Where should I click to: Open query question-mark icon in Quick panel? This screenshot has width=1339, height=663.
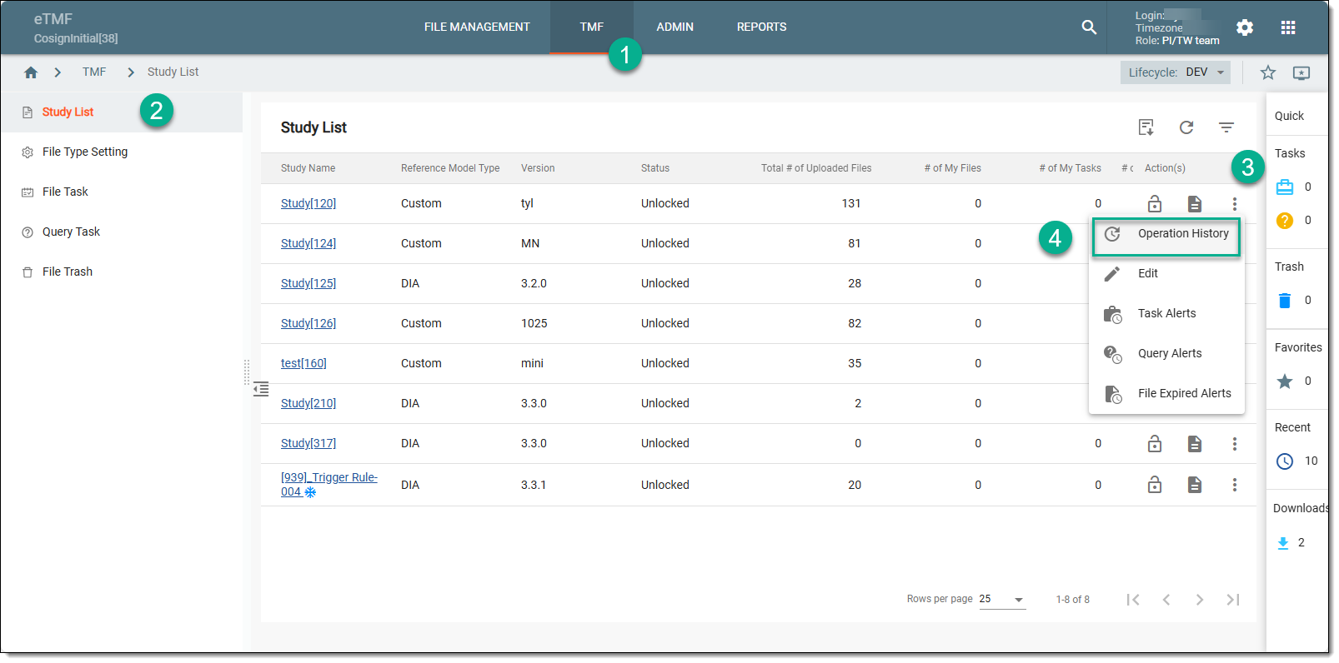coord(1285,221)
